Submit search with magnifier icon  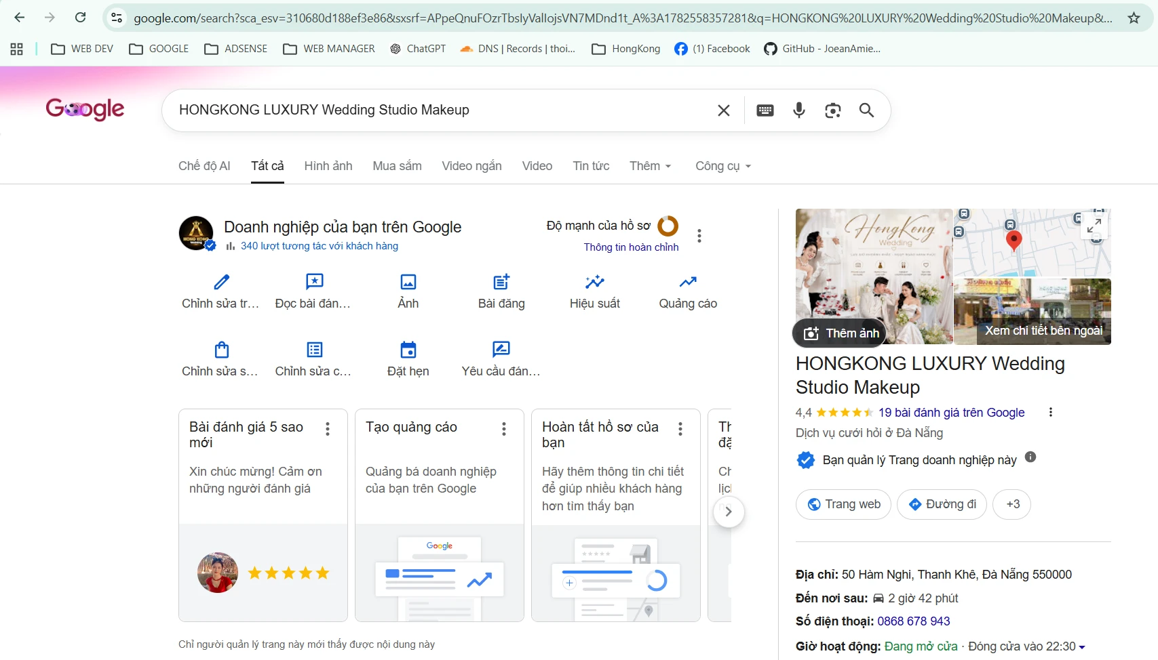tap(866, 110)
